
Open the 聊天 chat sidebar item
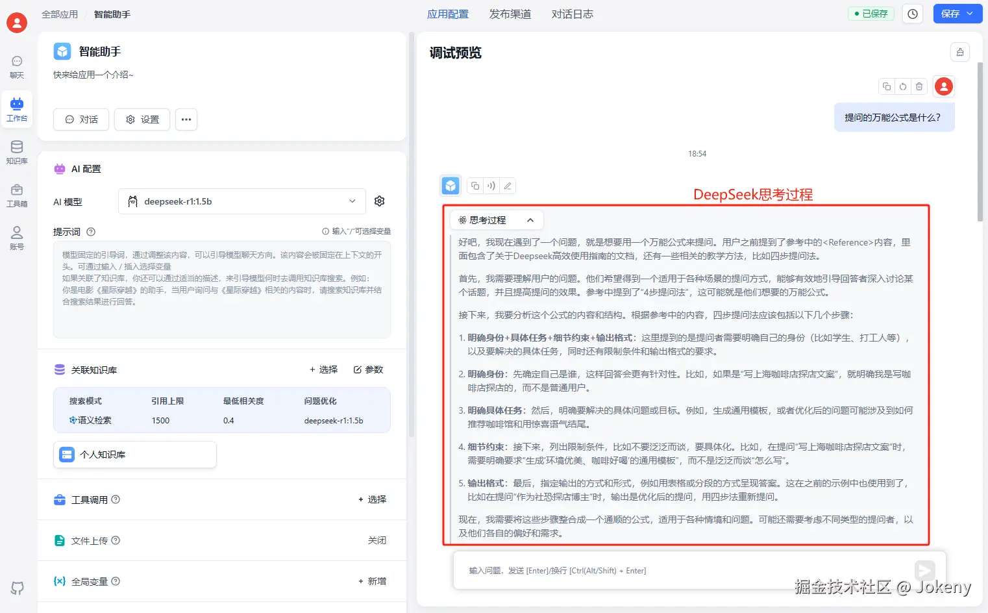tap(17, 66)
